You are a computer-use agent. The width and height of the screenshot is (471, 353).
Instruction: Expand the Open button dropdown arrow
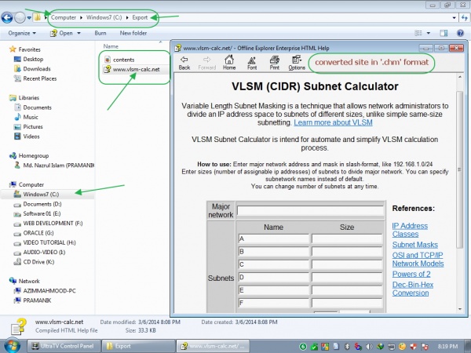(x=78, y=33)
